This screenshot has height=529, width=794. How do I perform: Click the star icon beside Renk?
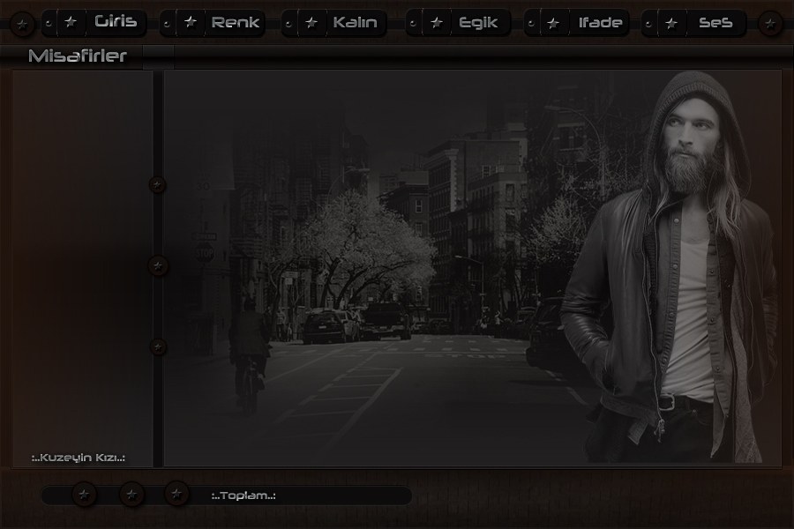[190, 22]
